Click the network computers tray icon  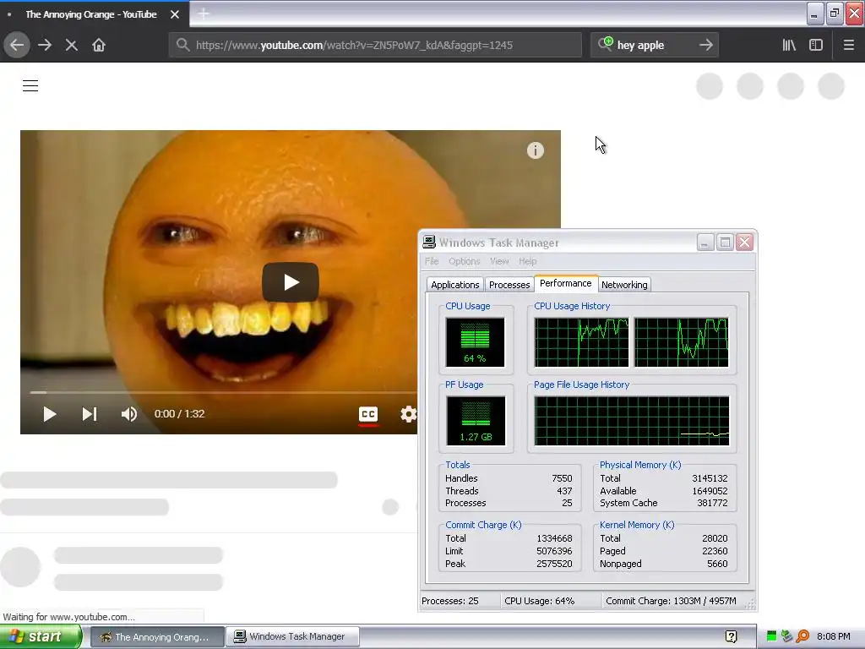point(787,637)
